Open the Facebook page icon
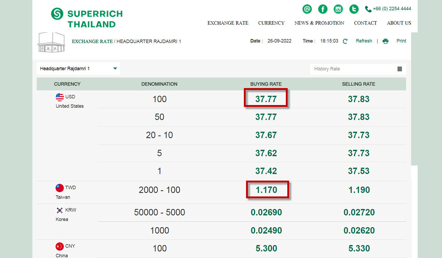 [x=323, y=9]
